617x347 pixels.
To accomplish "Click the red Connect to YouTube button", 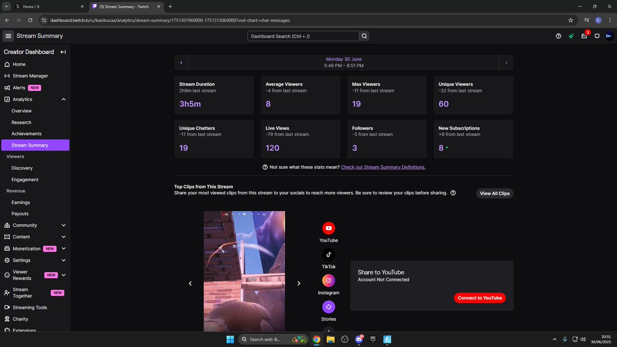I will point(480,298).
